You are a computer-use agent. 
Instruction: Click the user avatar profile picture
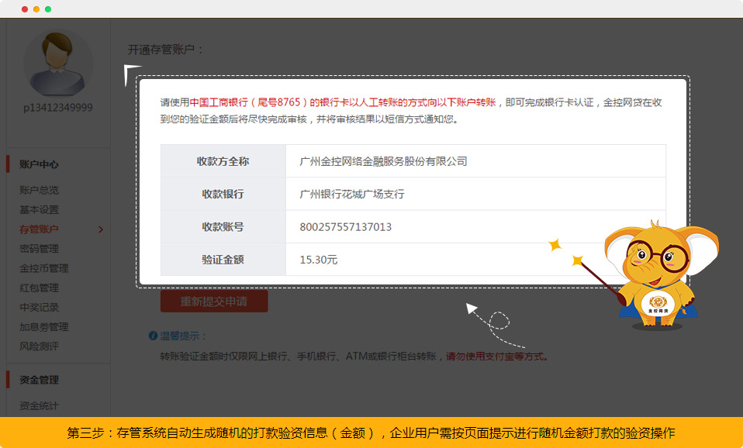point(57,64)
